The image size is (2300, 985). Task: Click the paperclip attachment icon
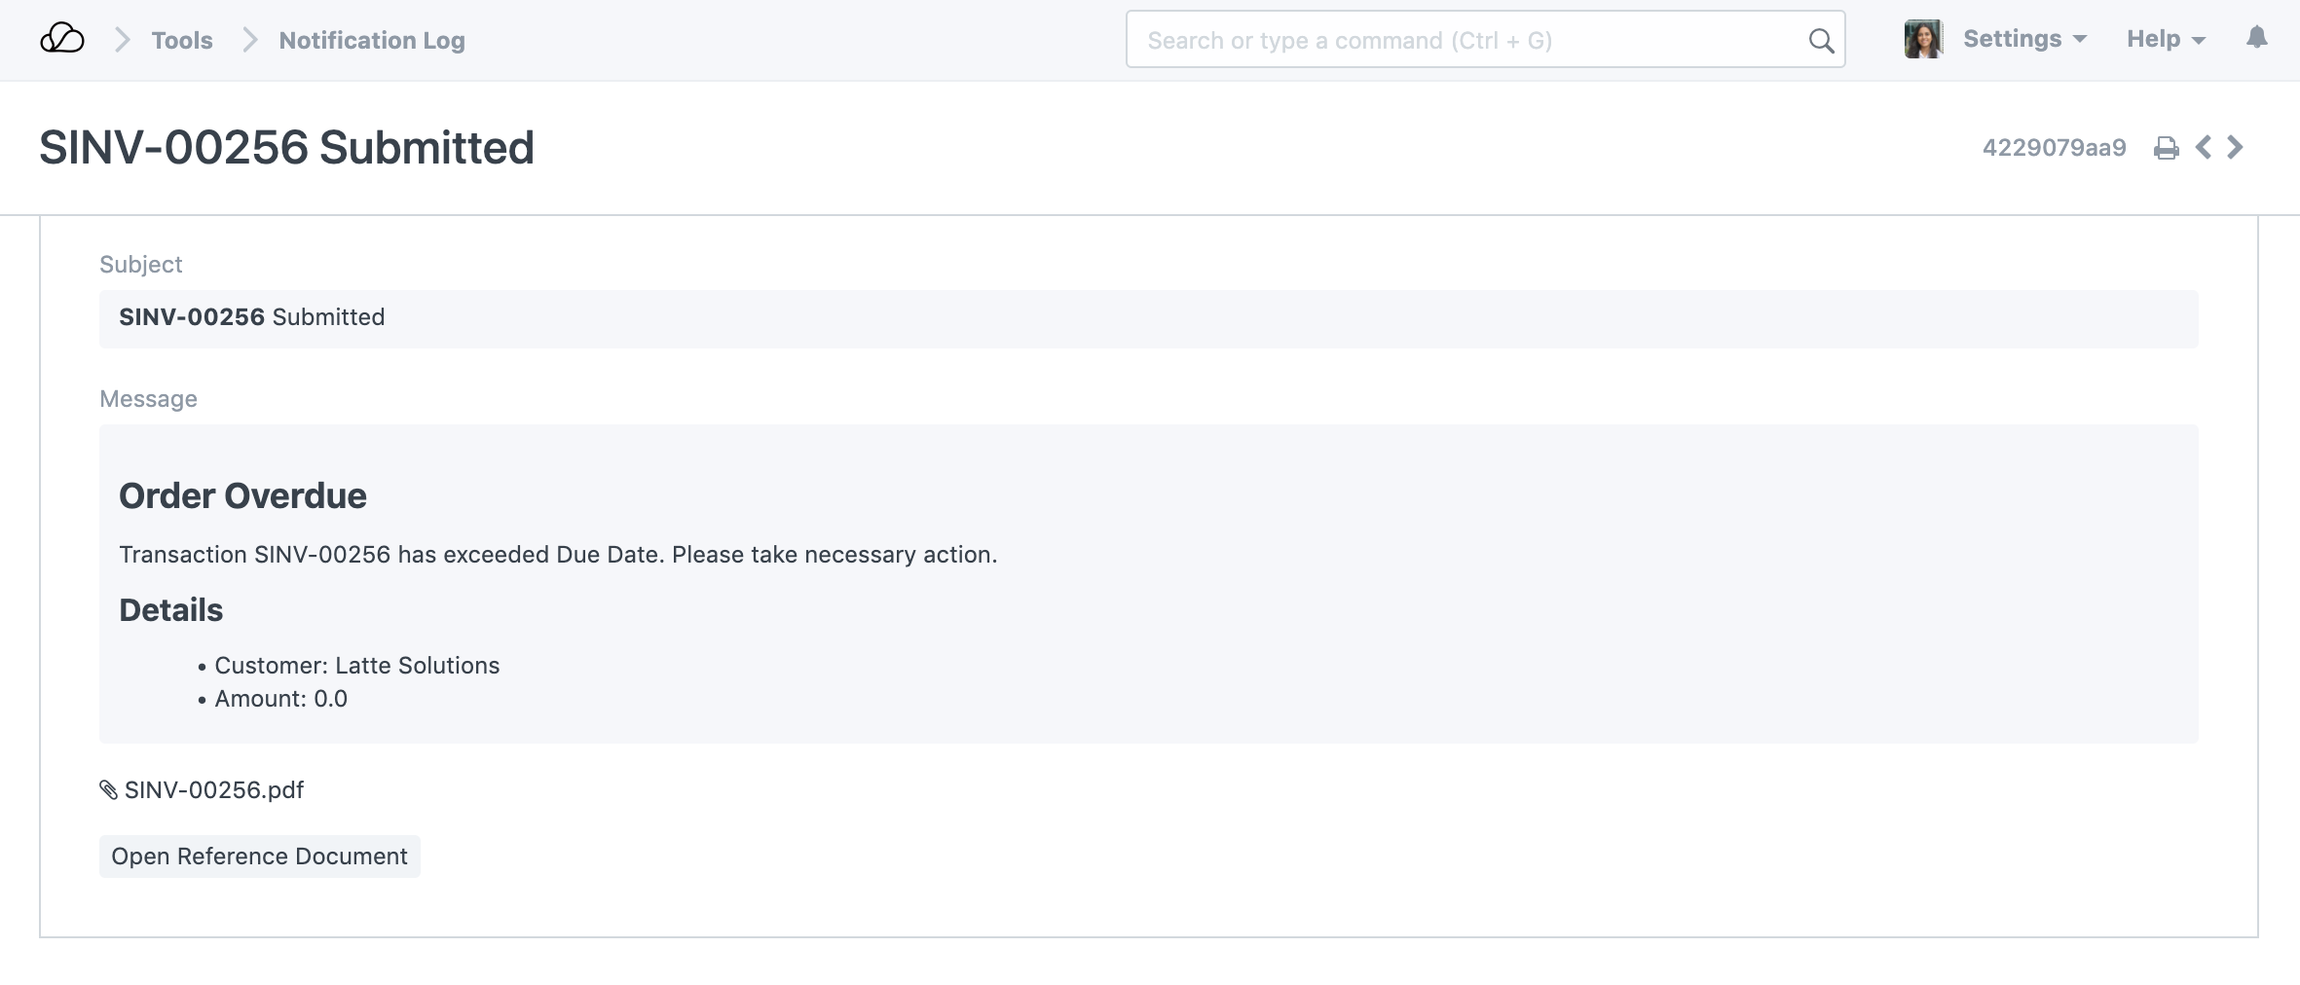[x=108, y=790]
